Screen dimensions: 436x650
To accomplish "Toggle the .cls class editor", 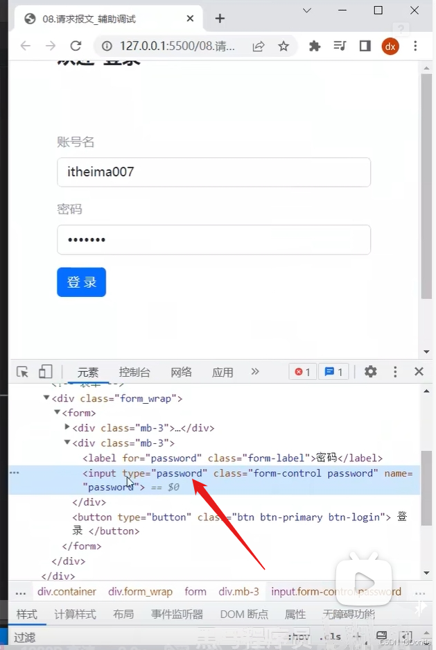I will 330,636.
